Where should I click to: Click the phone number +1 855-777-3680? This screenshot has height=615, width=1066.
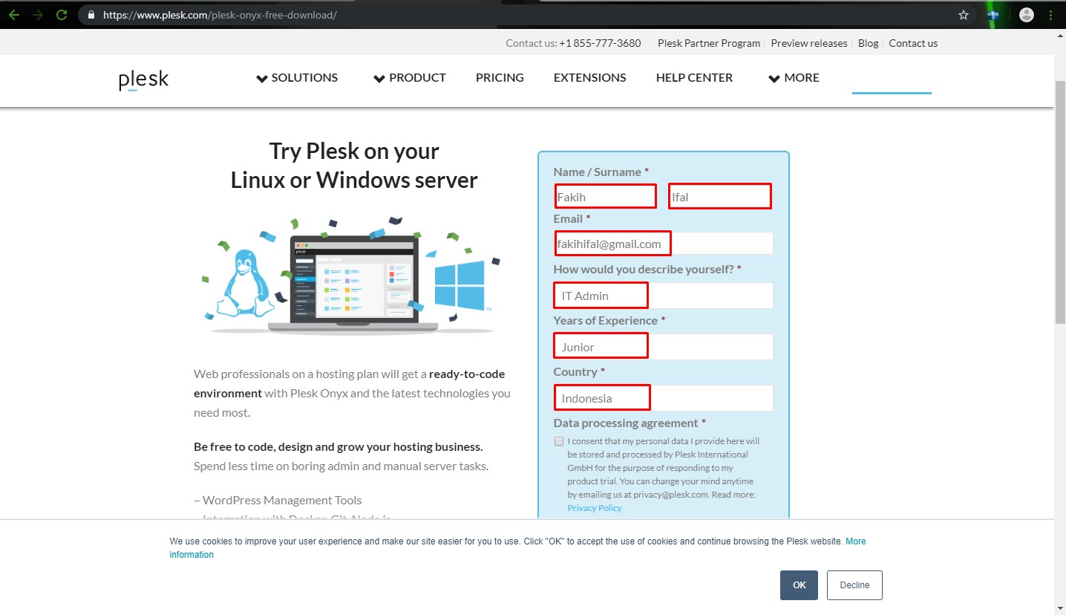pyautogui.click(x=600, y=43)
